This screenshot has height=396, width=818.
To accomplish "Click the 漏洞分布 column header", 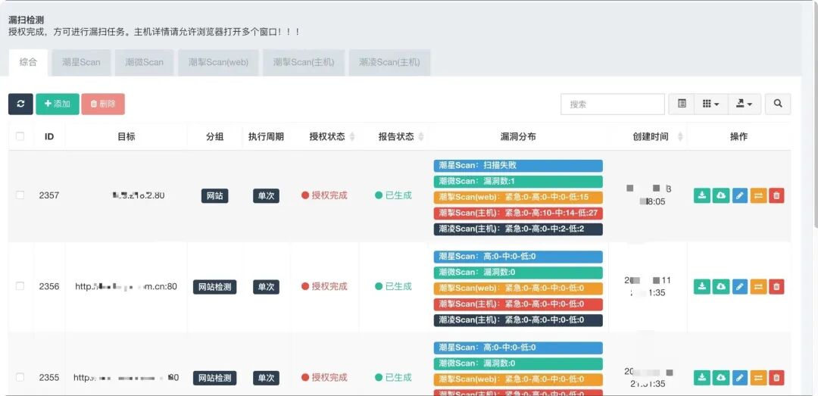I will tap(518, 137).
